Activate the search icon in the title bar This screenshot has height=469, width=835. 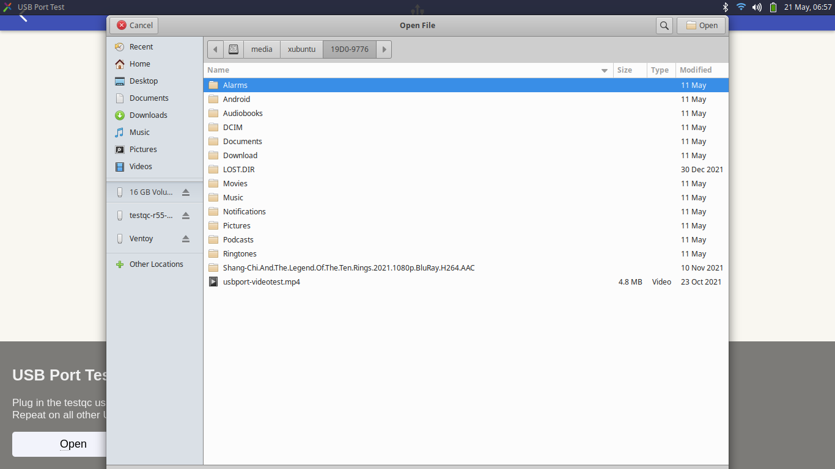664,25
